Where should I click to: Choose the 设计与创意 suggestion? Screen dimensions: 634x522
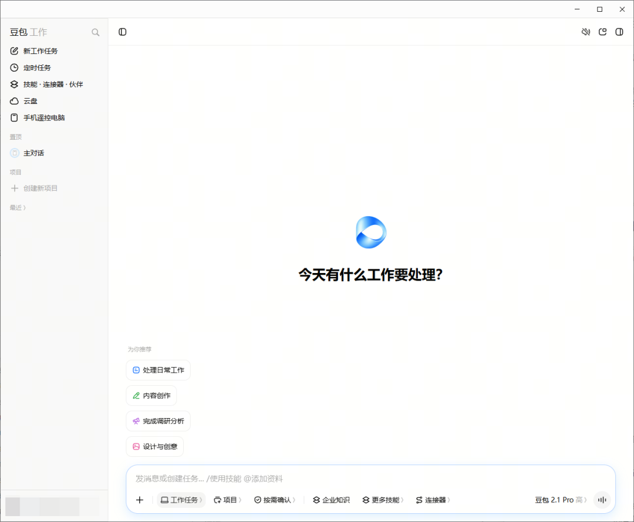155,446
